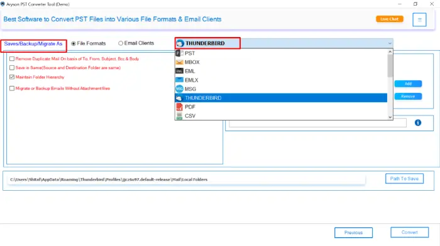This screenshot has width=440, height=246.
Task: Click the MBOX envelope icon
Action: (x=179, y=62)
